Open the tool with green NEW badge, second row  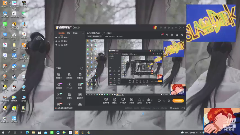click(x=80, y=86)
